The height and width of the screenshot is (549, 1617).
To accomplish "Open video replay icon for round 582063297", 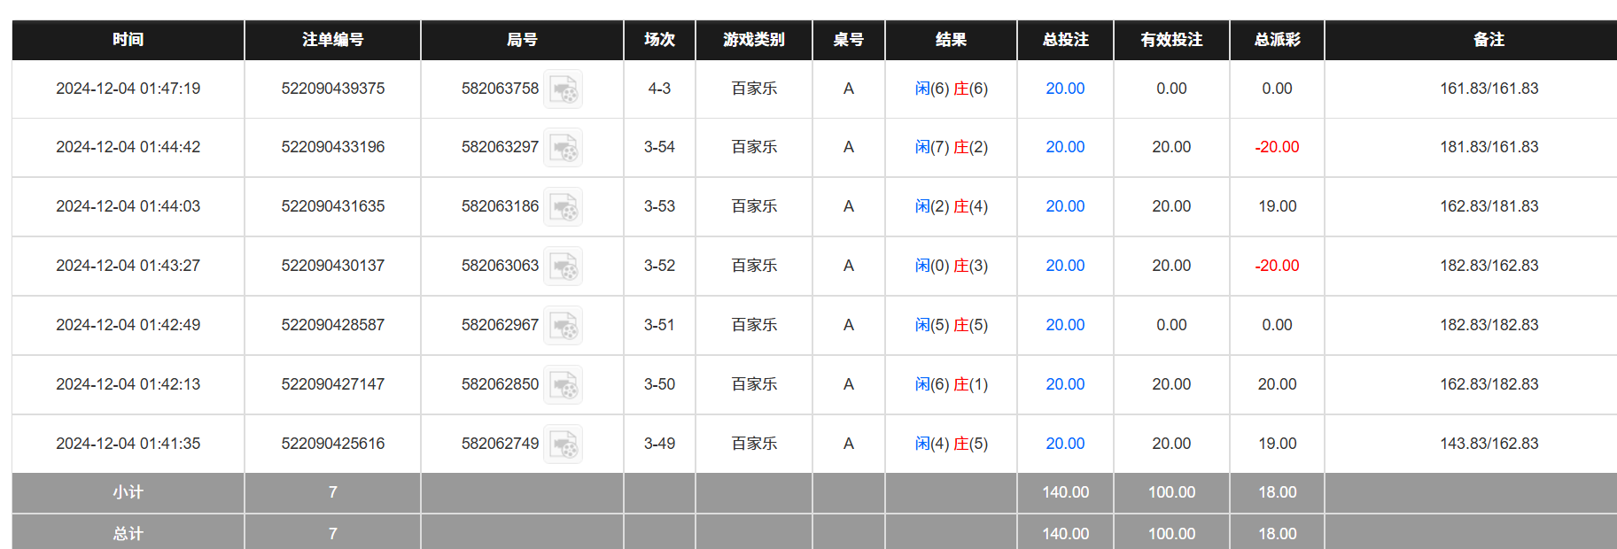I will (x=563, y=148).
